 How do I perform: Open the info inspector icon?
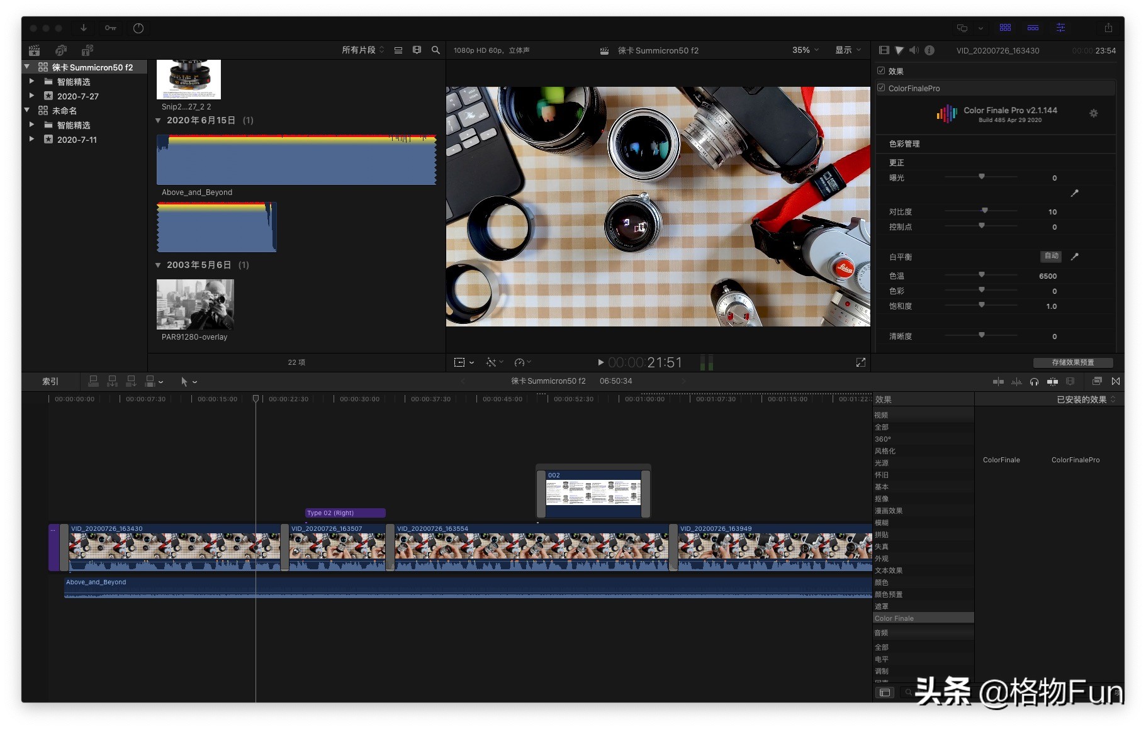(930, 50)
